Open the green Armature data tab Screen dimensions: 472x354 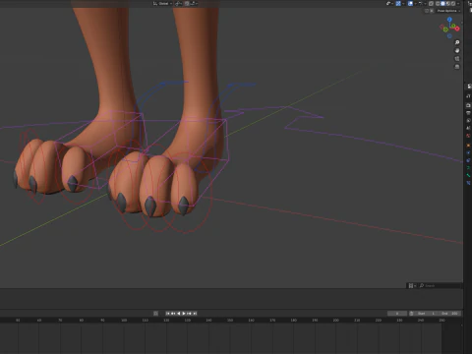[x=469, y=167]
